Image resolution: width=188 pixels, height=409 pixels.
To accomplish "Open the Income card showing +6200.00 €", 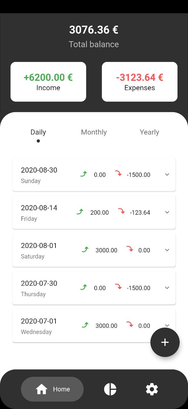I will coord(48,82).
